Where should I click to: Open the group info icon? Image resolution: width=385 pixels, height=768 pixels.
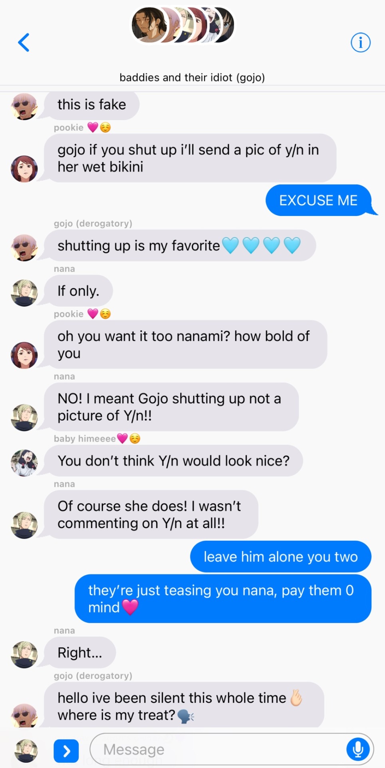click(x=360, y=42)
